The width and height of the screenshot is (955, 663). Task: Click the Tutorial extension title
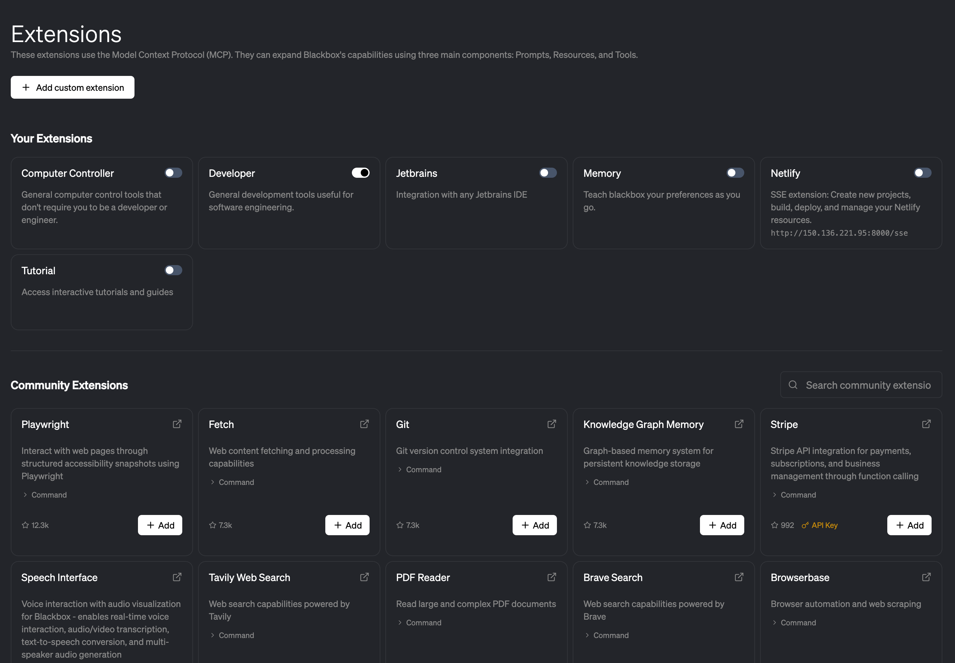38,271
